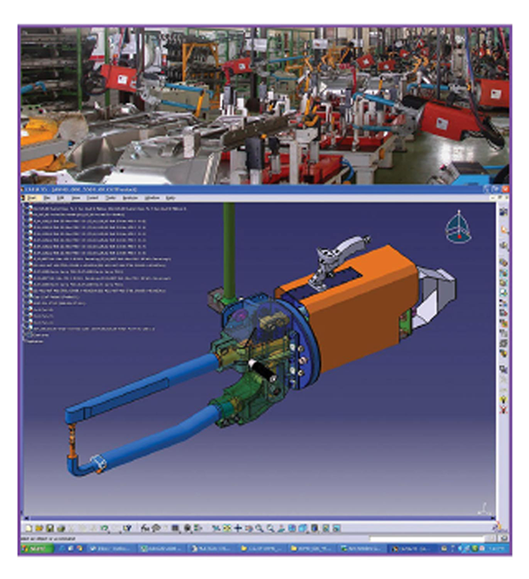529x579 pixels.
Task: Click the Normal View icon
Action: tap(281, 528)
